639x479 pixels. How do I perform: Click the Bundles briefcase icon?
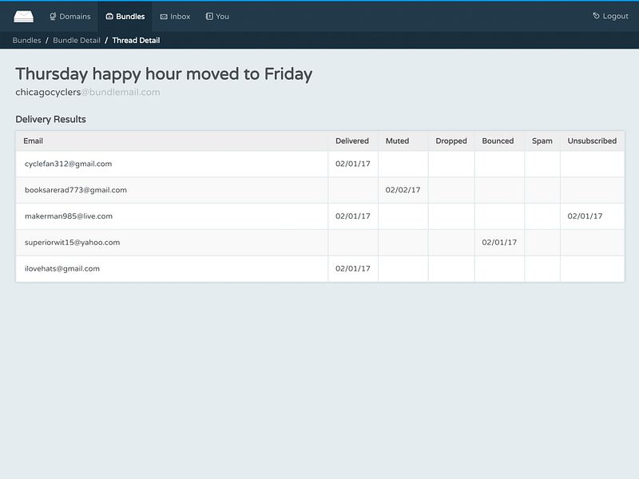pos(109,16)
